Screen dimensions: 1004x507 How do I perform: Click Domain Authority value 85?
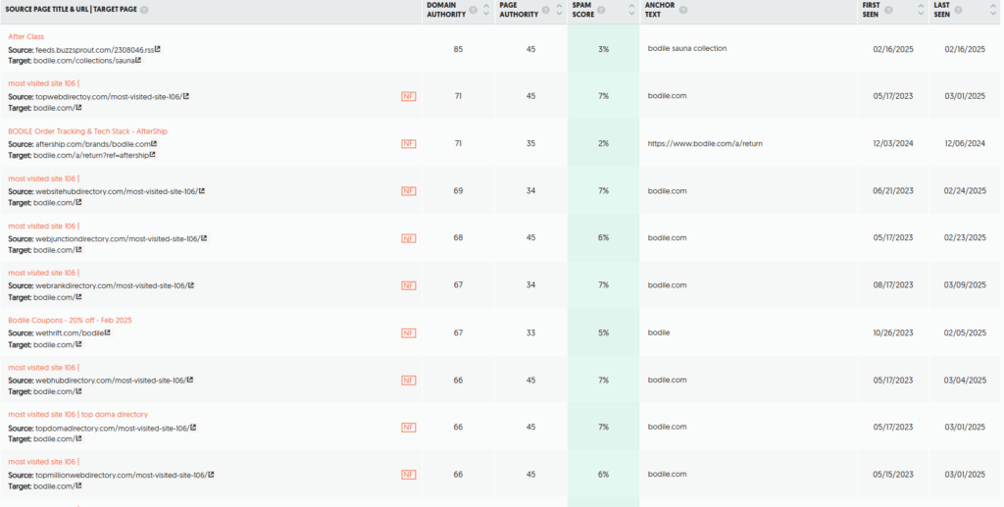point(458,49)
